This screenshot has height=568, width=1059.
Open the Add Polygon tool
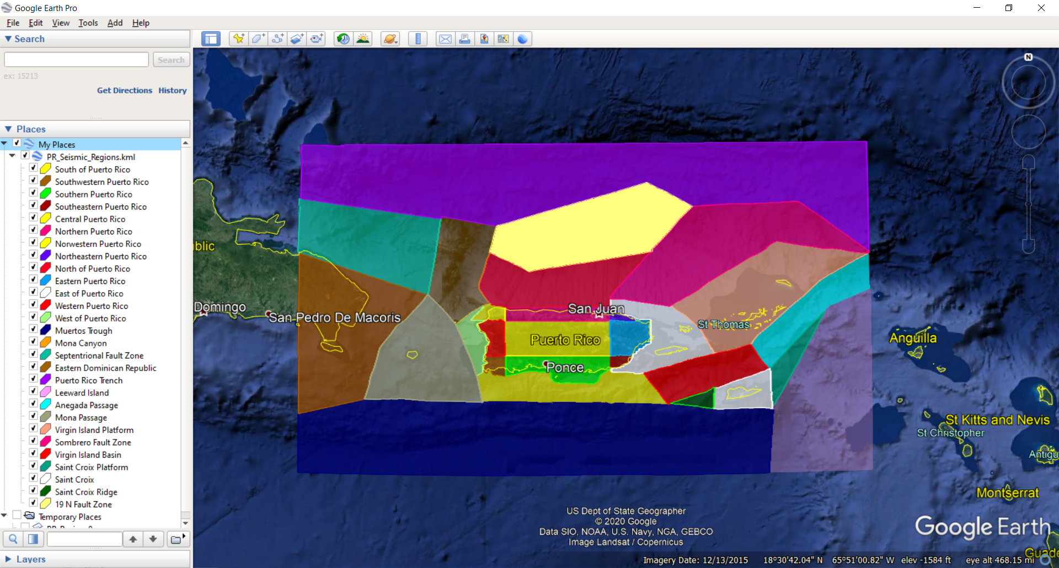click(258, 39)
